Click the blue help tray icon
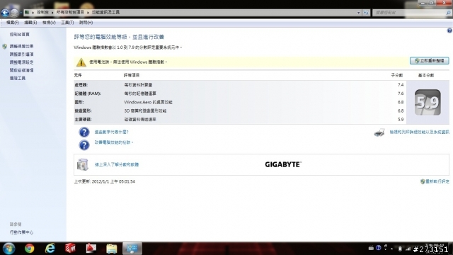 pyautogui.click(x=378, y=248)
